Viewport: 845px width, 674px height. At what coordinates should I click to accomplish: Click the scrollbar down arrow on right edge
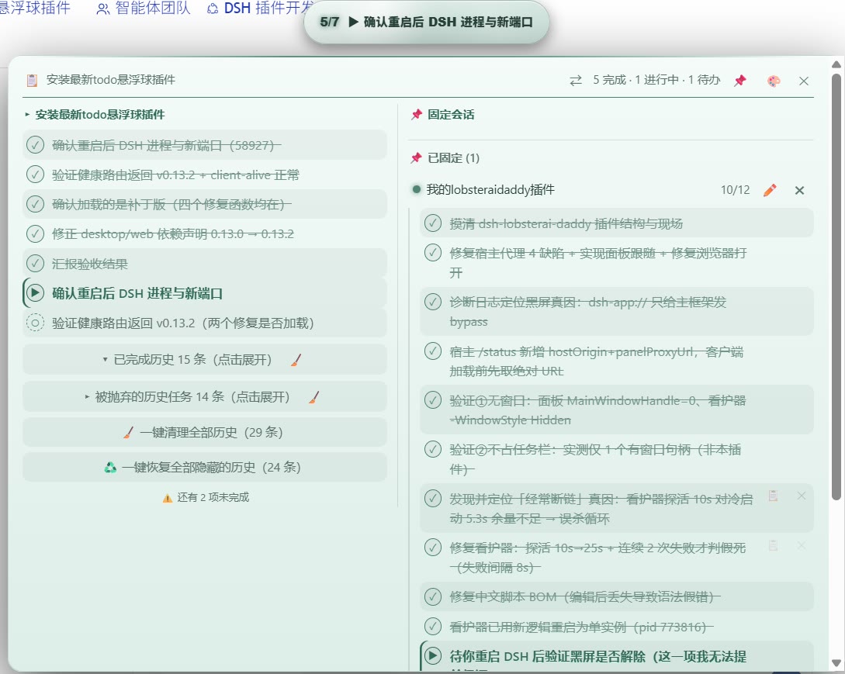click(x=836, y=662)
